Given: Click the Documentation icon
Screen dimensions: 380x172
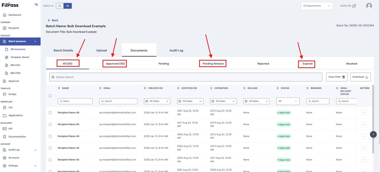Looking at the screenshot, I should pyautogui.click(x=5, y=137).
